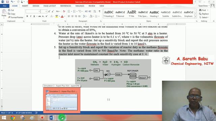Screen dimensions: 216x121
Task: Switch to Aspen Plus taskbar icon
Action: coord(61,118)
